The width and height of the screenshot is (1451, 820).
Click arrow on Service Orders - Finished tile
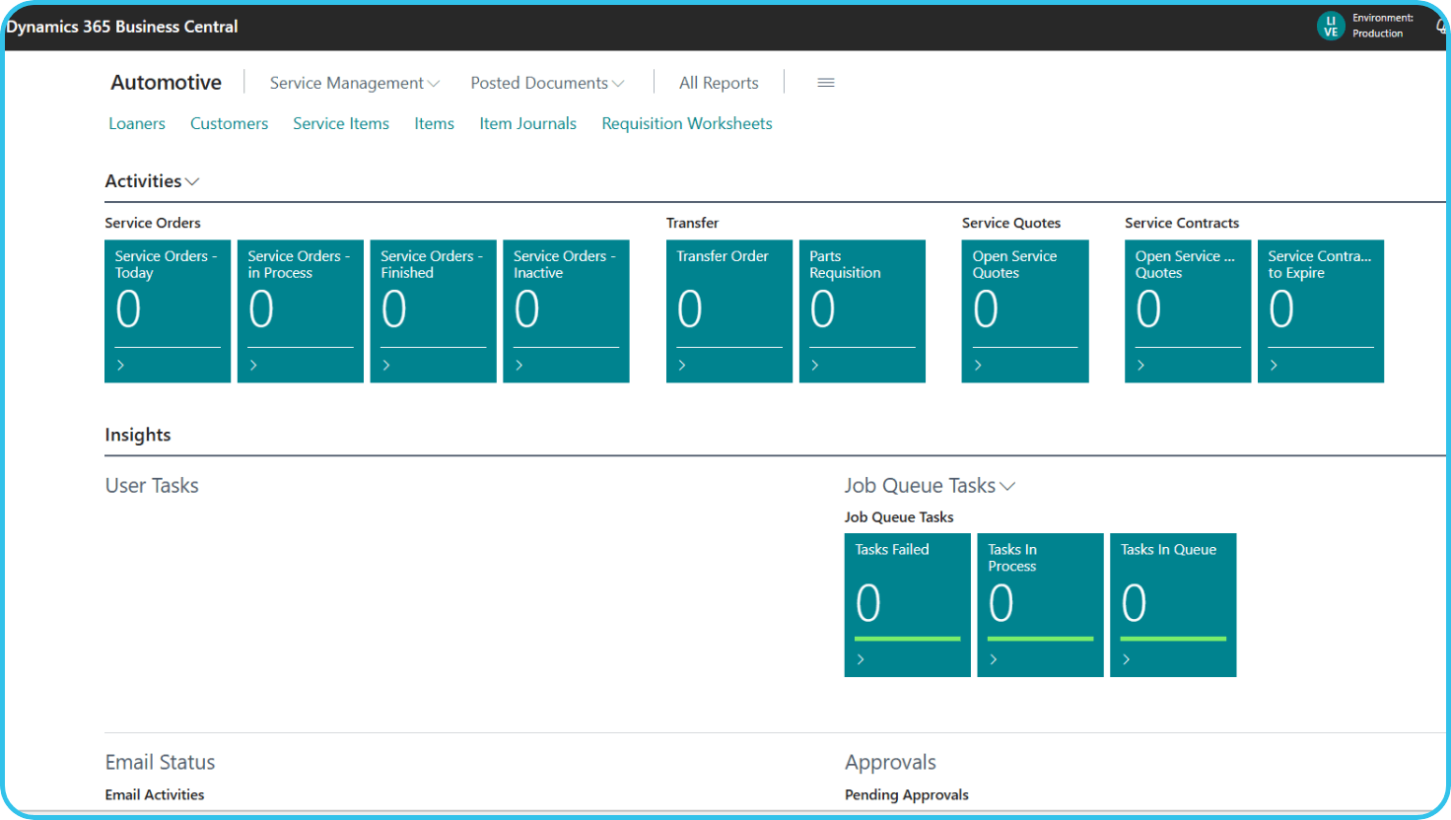[386, 365]
